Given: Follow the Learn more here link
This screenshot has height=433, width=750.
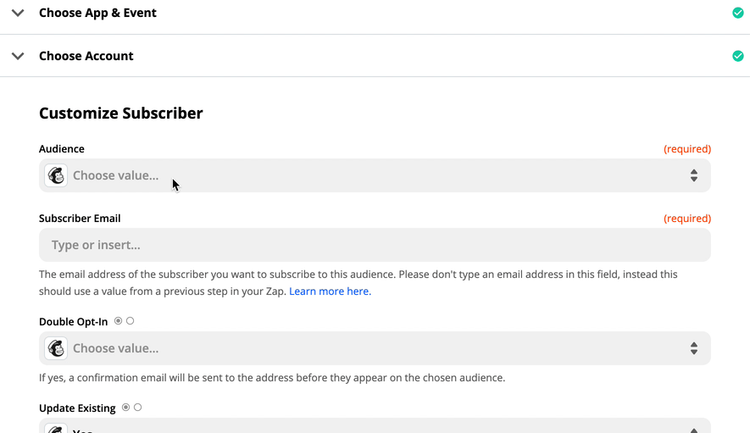Looking at the screenshot, I should [x=330, y=291].
